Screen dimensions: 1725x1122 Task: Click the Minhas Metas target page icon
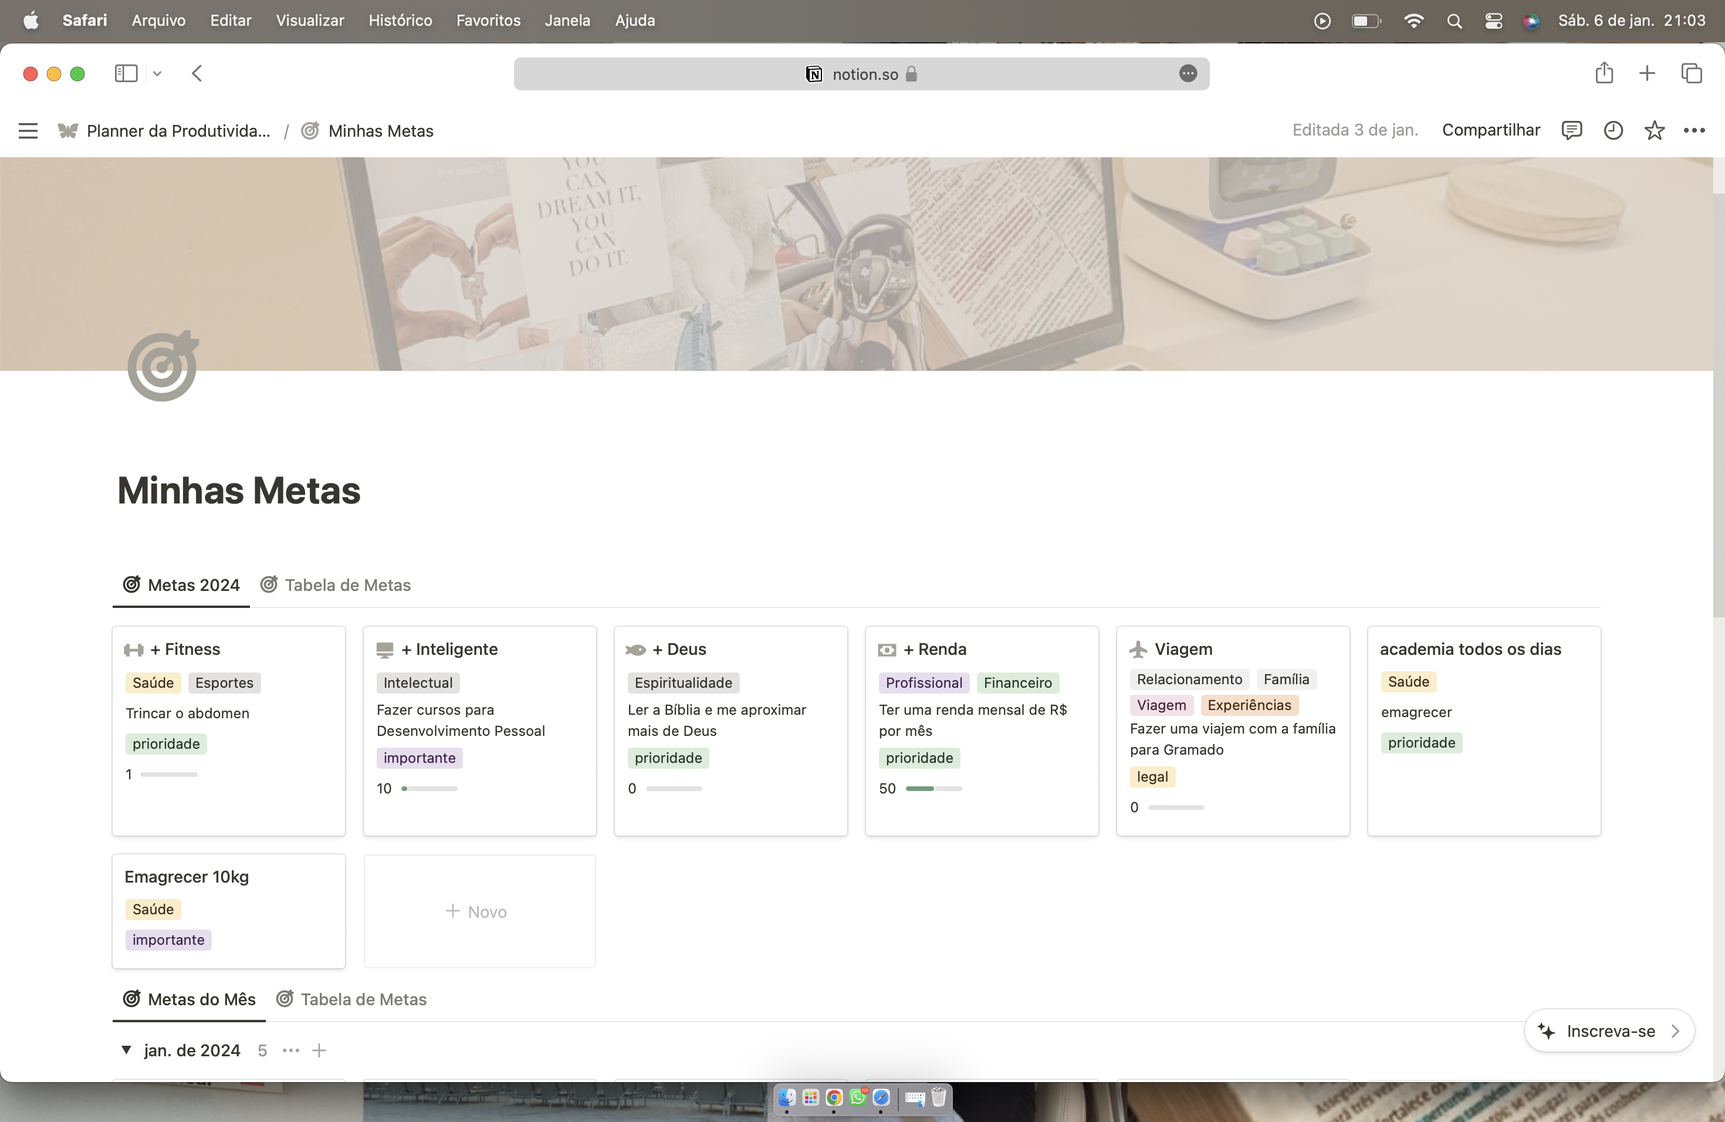(163, 366)
